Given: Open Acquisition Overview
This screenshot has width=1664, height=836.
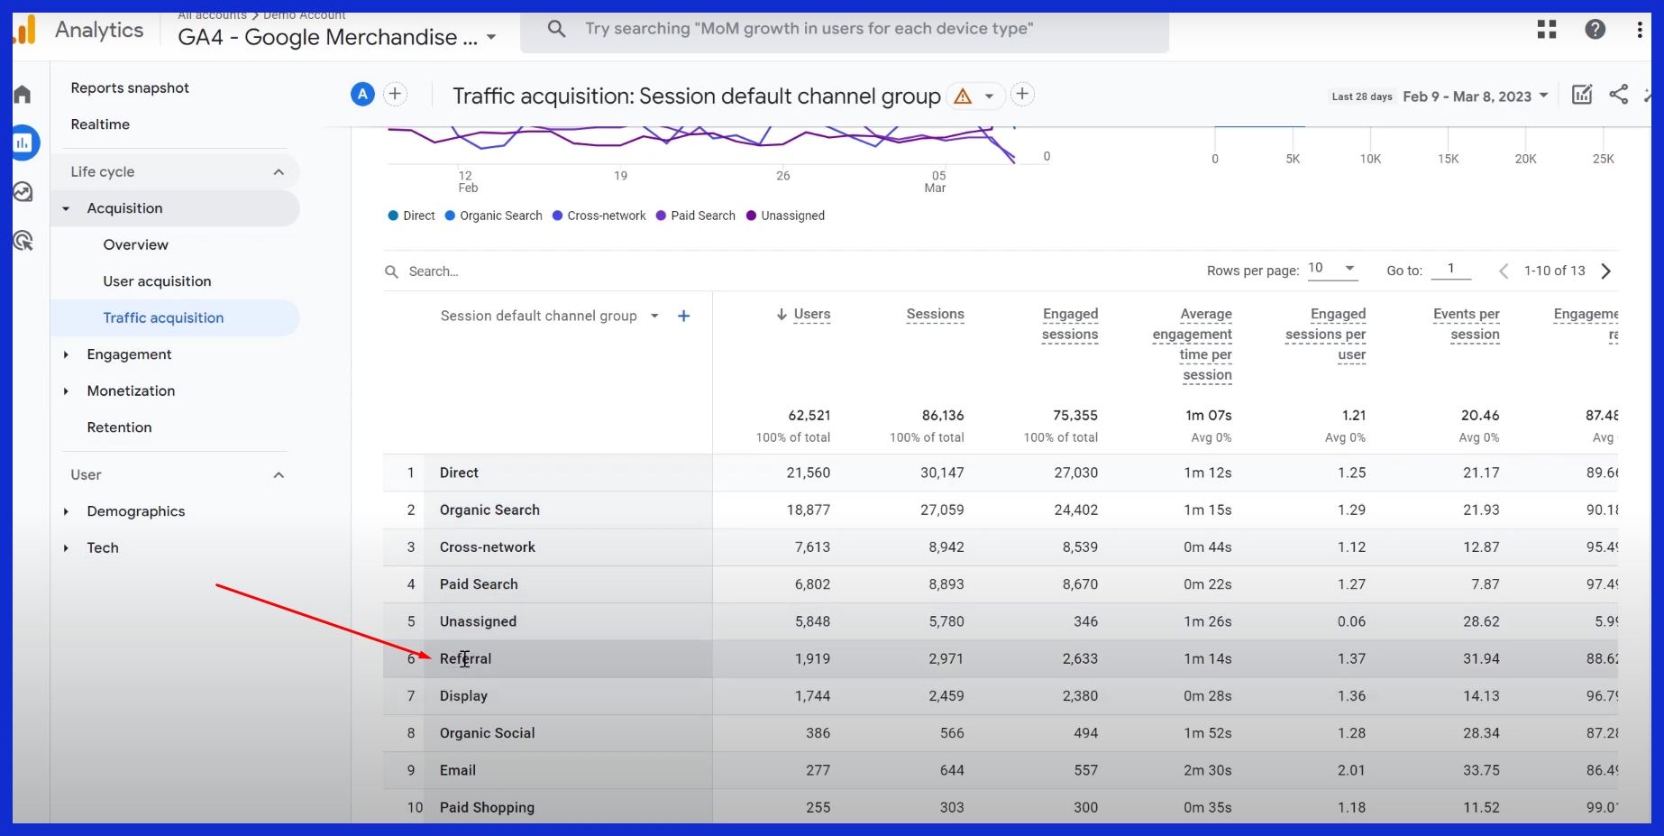Looking at the screenshot, I should point(135,244).
